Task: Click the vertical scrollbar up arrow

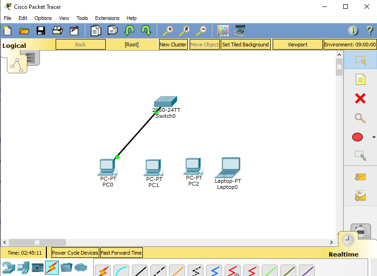Action: click(x=339, y=55)
